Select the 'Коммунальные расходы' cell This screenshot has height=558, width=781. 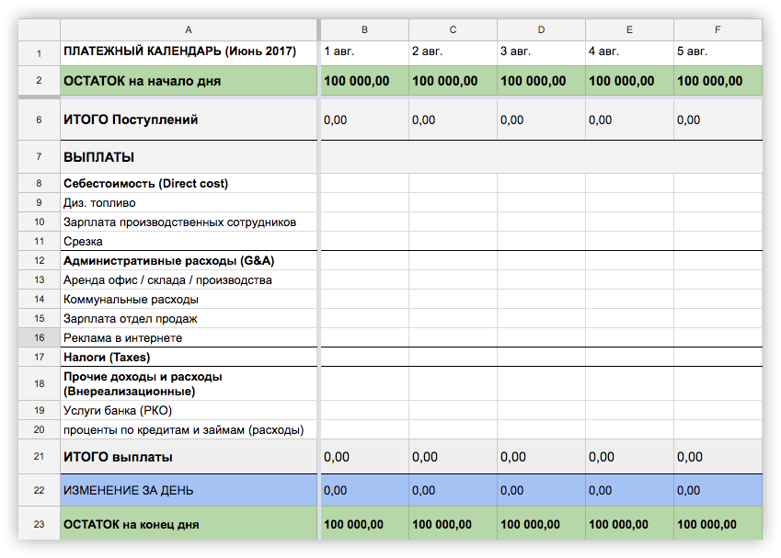coord(188,299)
